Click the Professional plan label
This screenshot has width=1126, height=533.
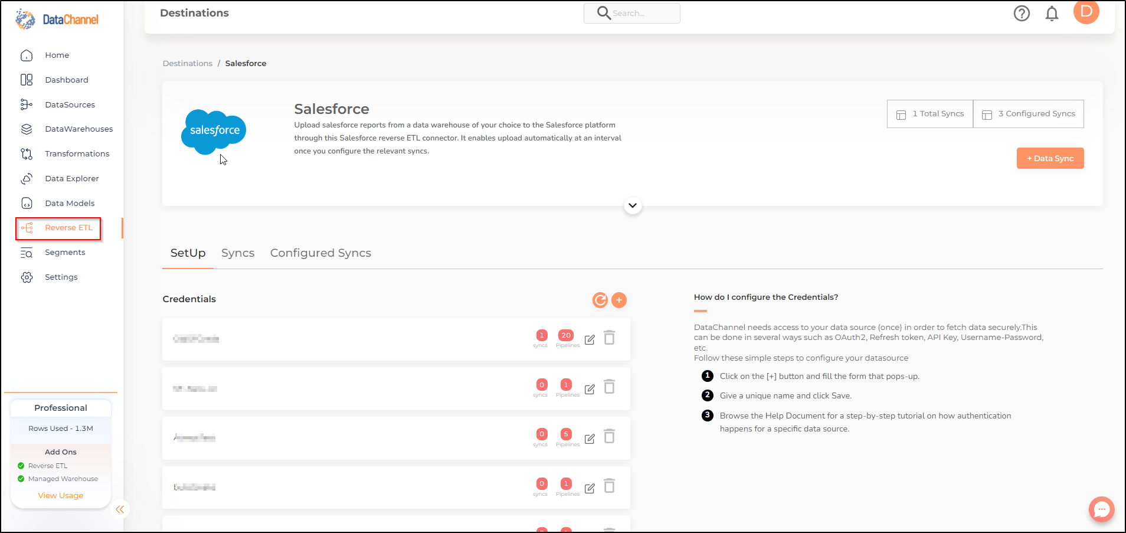[61, 408]
